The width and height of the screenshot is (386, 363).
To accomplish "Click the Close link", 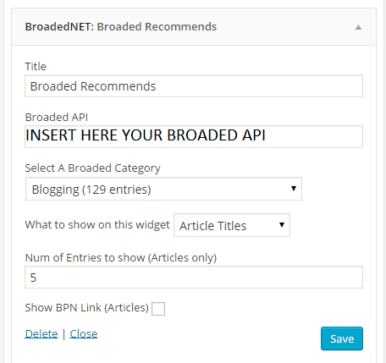I will tap(84, 334).
